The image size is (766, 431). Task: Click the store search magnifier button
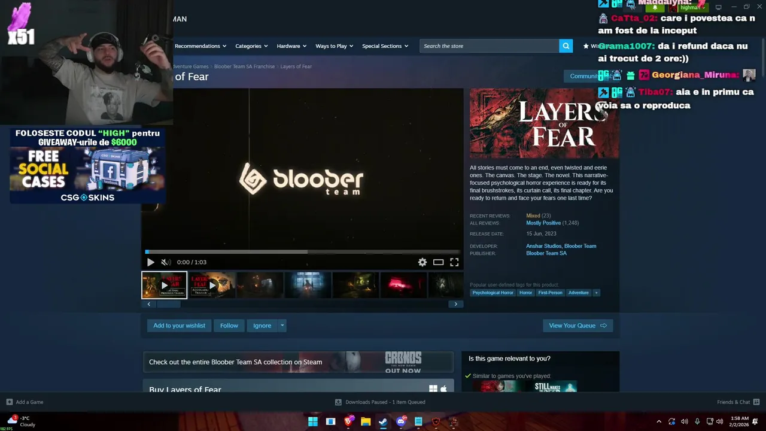click(x=566, y=46)
